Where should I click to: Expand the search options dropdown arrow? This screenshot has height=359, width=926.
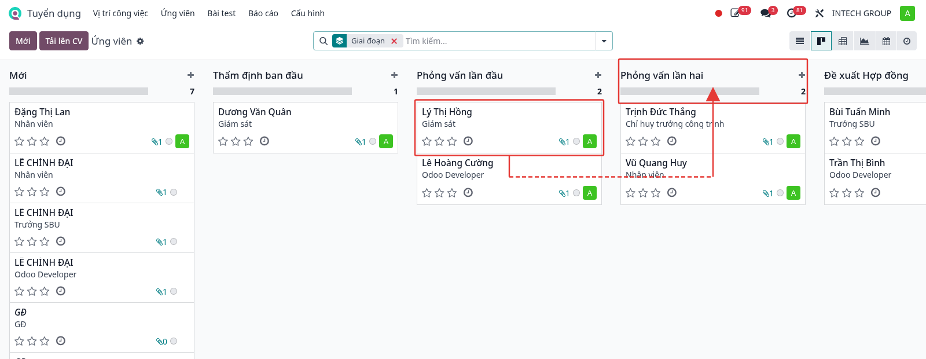pyautogui.click(x=604, y=41)
